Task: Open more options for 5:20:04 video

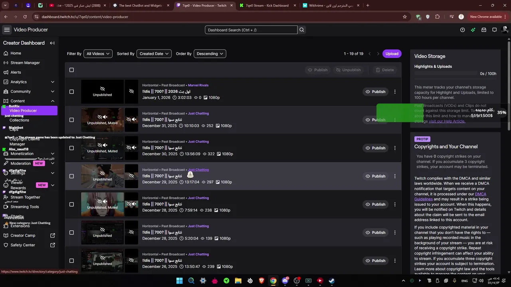Action: pyautogui.click(x=395, y=232)
